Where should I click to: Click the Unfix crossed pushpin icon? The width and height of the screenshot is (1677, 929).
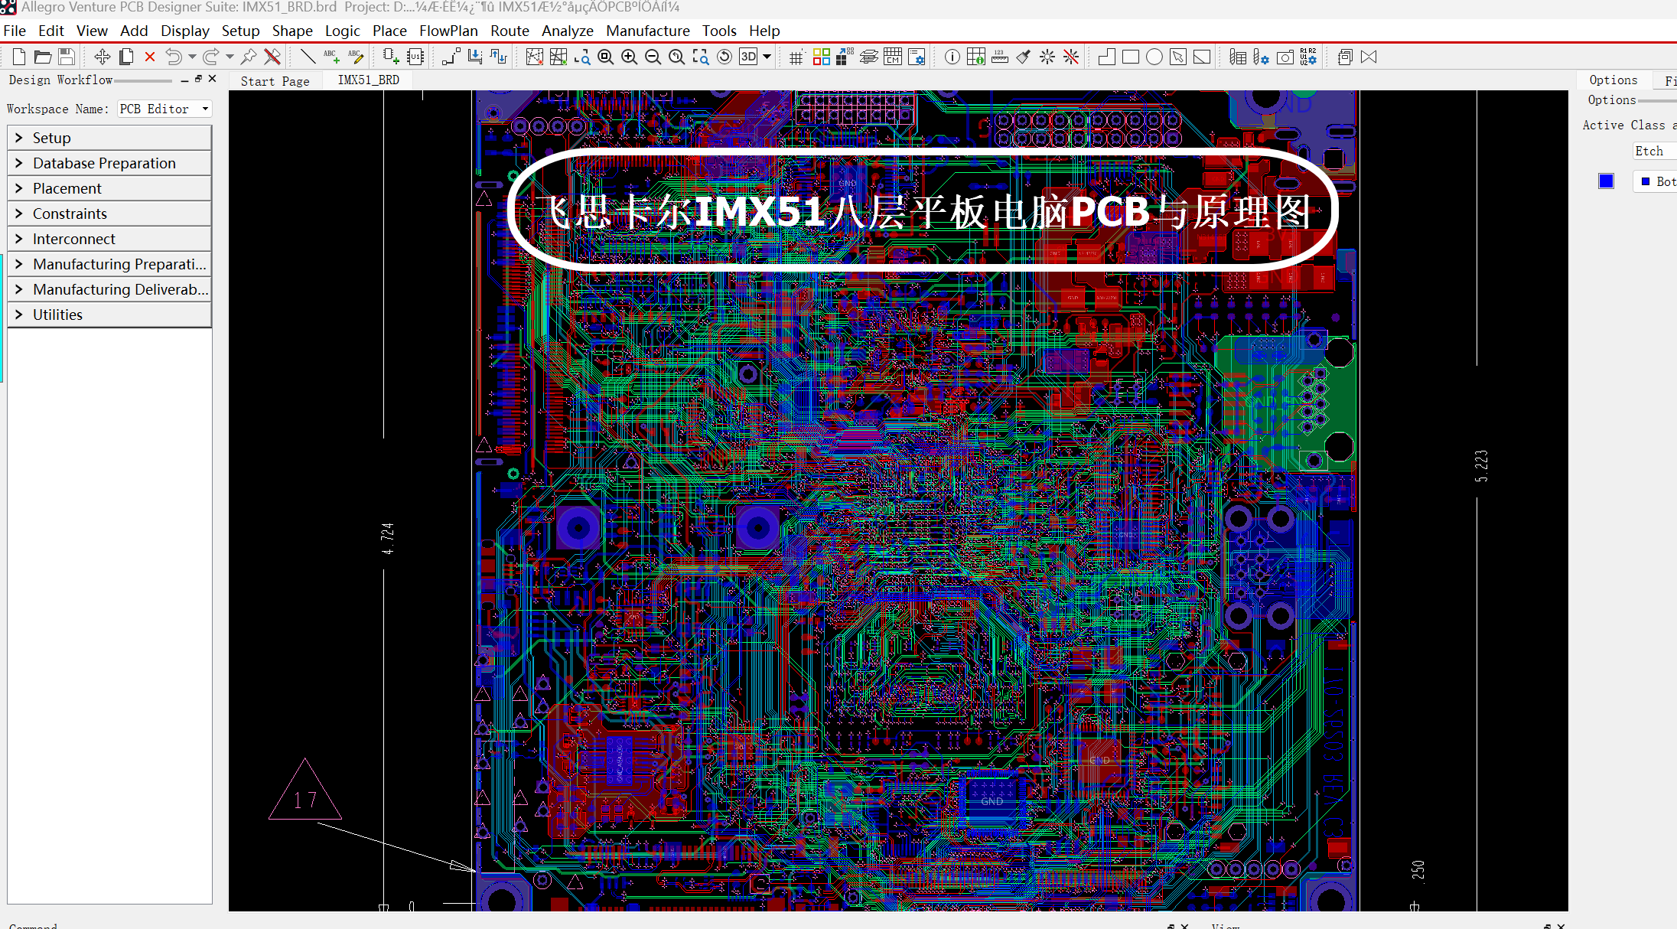pos(272,57)
